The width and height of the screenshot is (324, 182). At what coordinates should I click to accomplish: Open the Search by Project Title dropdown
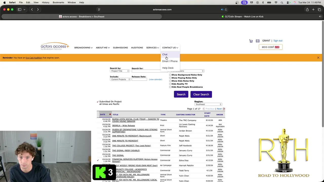(x=120, y=71)
